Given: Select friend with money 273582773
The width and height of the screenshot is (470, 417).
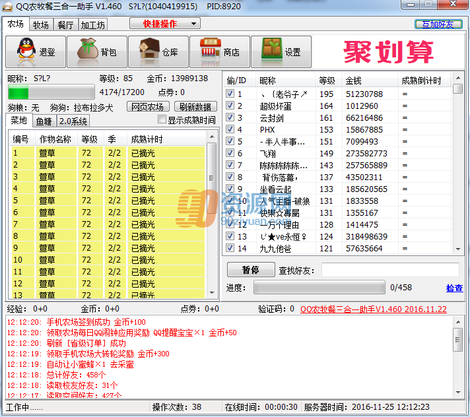Looking at the screenshot, I should click(337, 153).
